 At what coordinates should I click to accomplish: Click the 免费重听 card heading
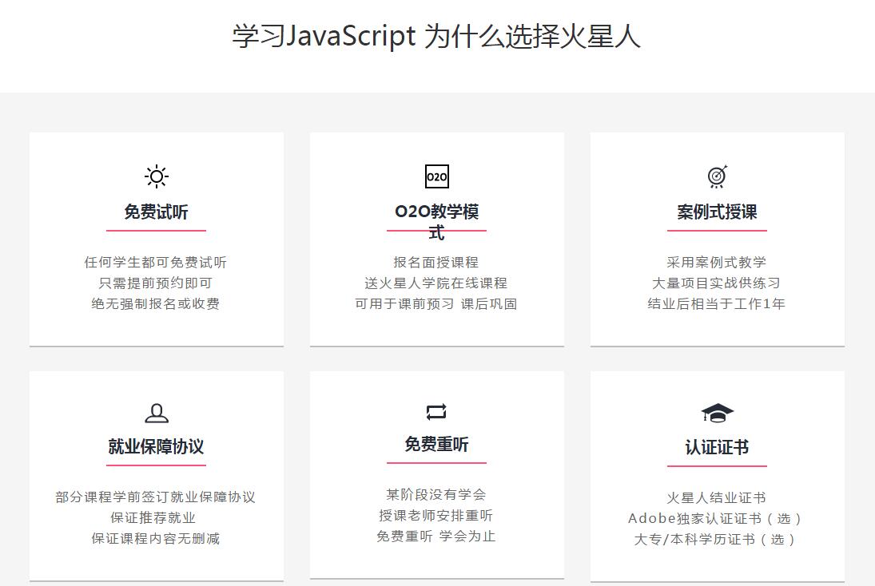coord(436,445)
